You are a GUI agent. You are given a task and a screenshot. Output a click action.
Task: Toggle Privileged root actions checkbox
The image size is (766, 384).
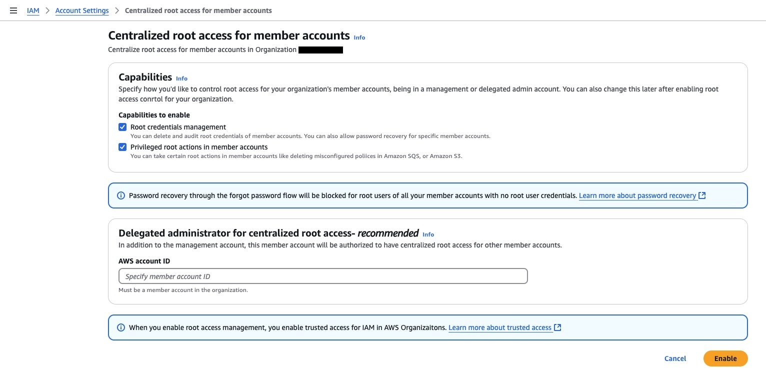coord(122,147)
